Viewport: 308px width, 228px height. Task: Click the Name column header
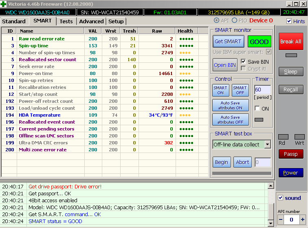[51, 31]
